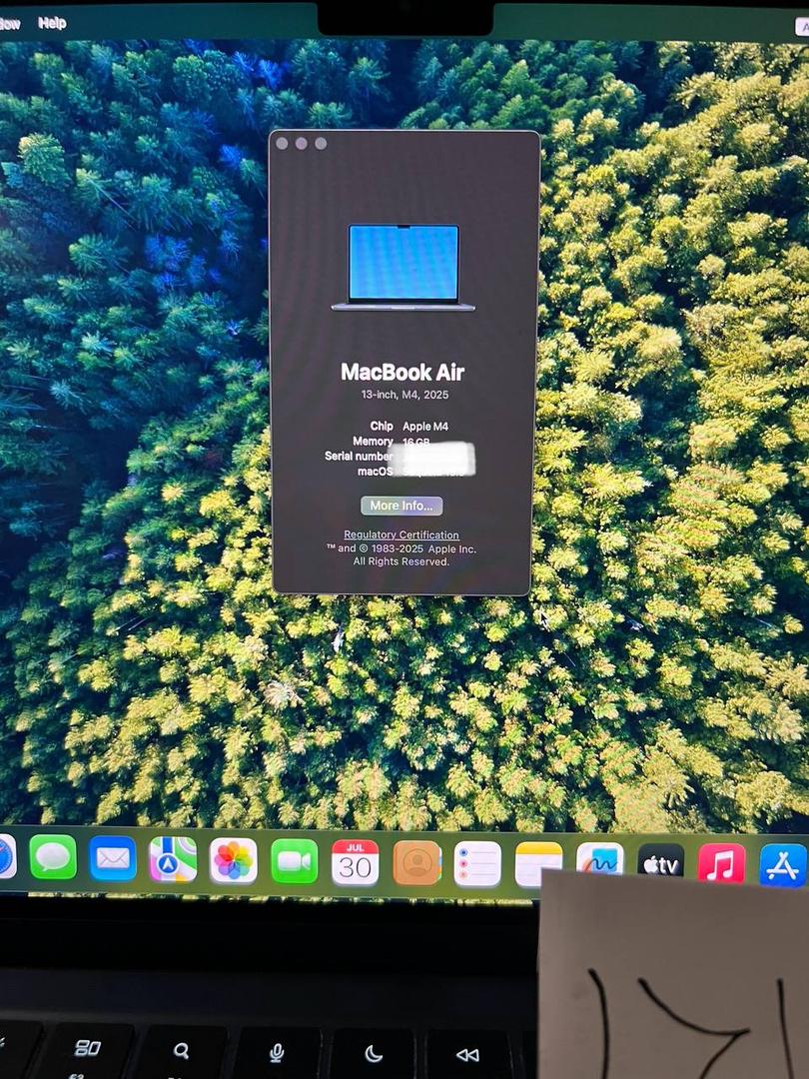Open Messages from the Dock
The width and height of the screenshot is (809, 1079).
click(53, 857)
